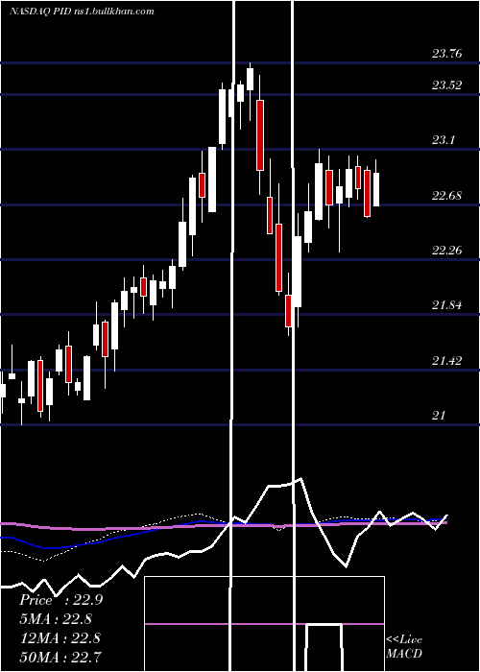Click the 23.76 price axis label
480x672 pixels.
(446, 54)
